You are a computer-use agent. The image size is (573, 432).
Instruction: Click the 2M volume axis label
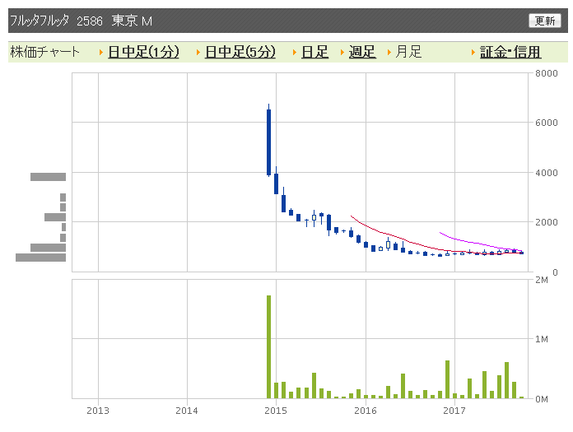coord(542,280)
